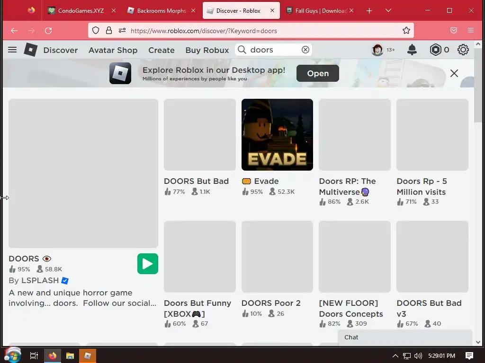
Task: Open DOORS But Bad game title
Action: pyautogui.click(x=196, y=181)
